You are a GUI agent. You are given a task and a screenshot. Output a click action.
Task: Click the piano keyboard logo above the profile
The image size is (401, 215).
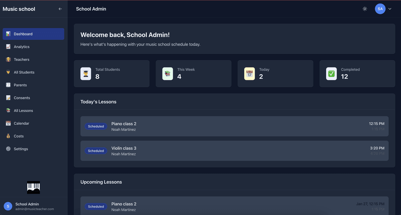coord(33,187)
